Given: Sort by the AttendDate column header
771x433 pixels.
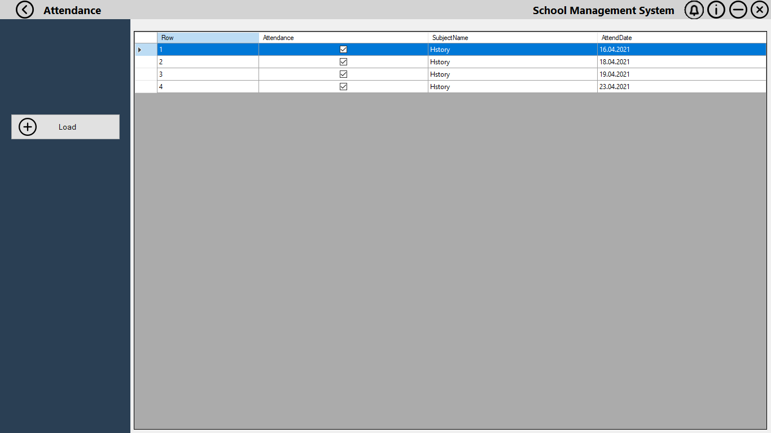Looking at the screenshot, I should (681, 37).
